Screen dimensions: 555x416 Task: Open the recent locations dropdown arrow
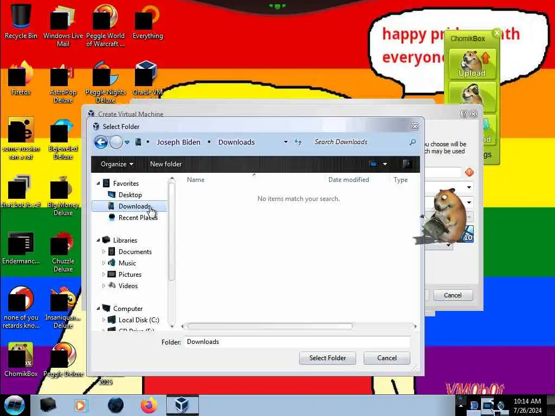[127, 142]
